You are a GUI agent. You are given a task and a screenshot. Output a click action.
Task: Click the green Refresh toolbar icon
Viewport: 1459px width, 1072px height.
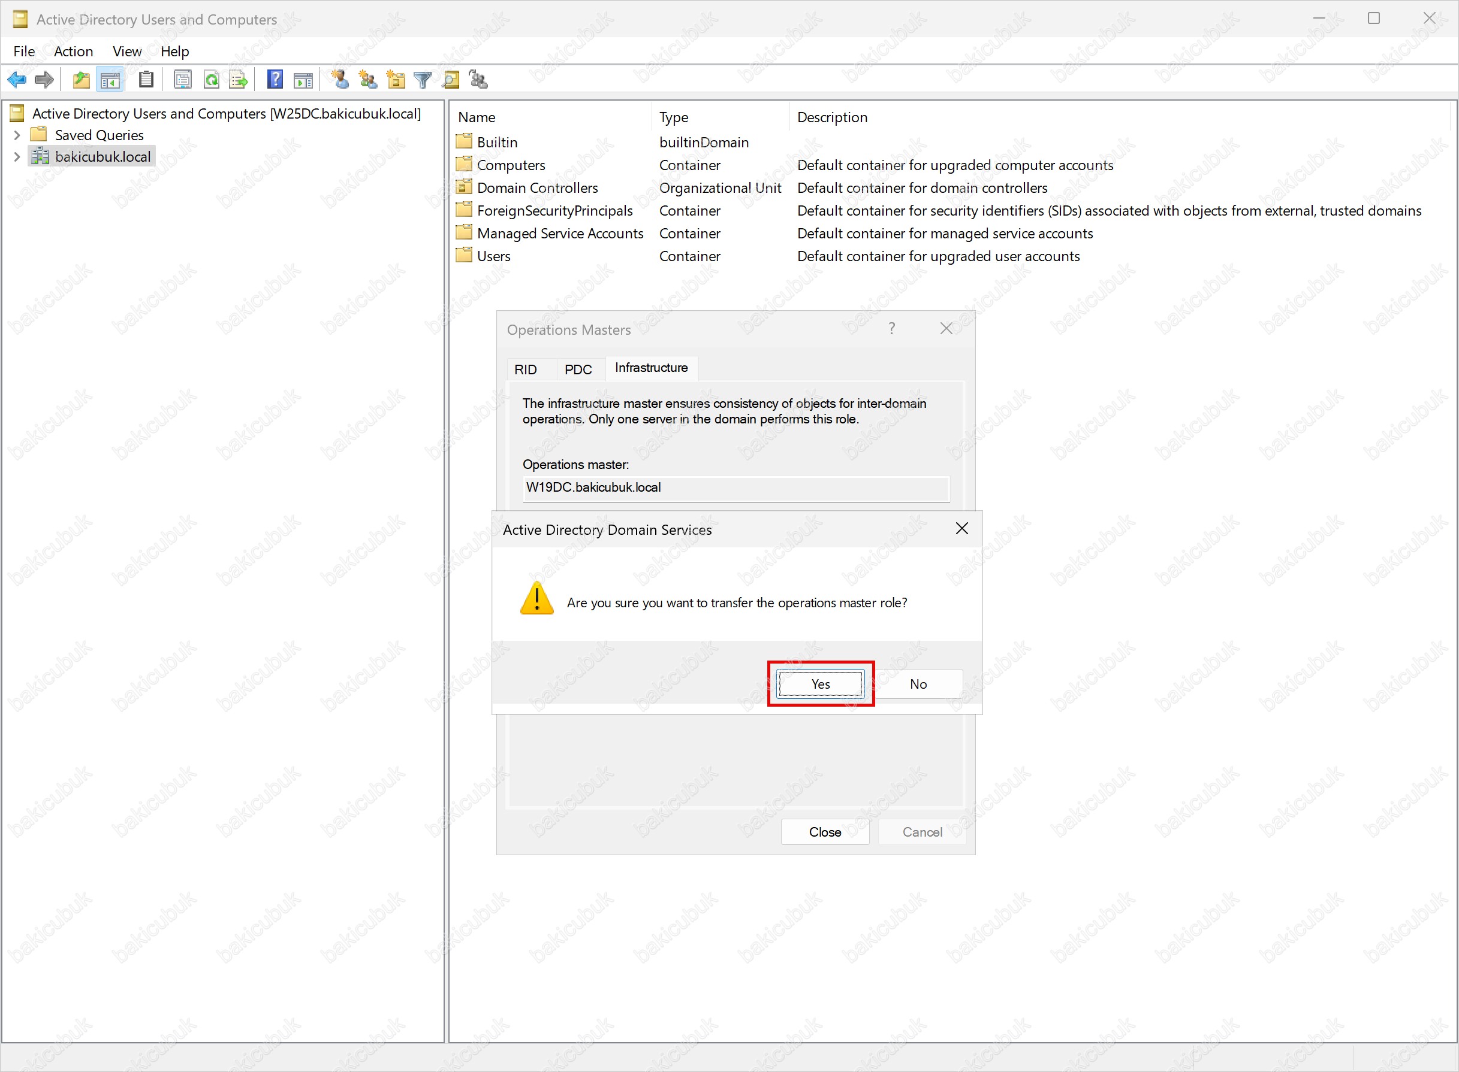(x=212, y=80)
